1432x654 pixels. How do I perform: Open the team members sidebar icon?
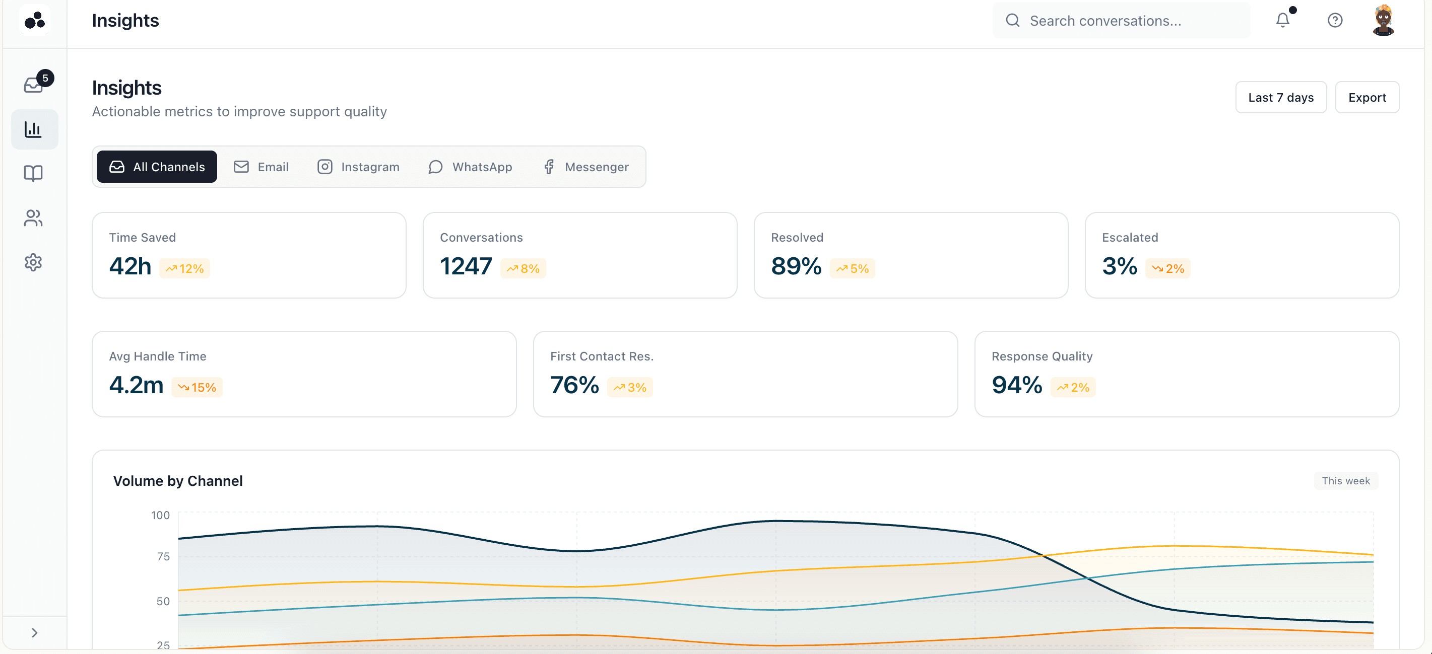(x=34, y=218)
